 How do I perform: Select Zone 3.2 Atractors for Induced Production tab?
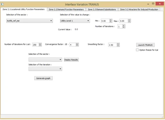tap(139, 9)
